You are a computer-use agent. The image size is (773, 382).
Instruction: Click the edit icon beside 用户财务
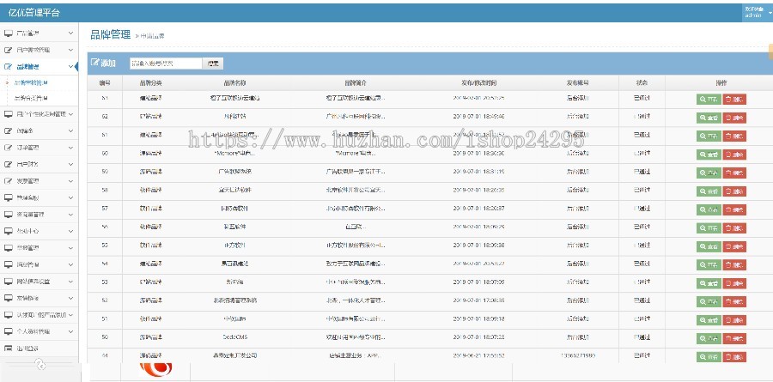click(8, 164)
